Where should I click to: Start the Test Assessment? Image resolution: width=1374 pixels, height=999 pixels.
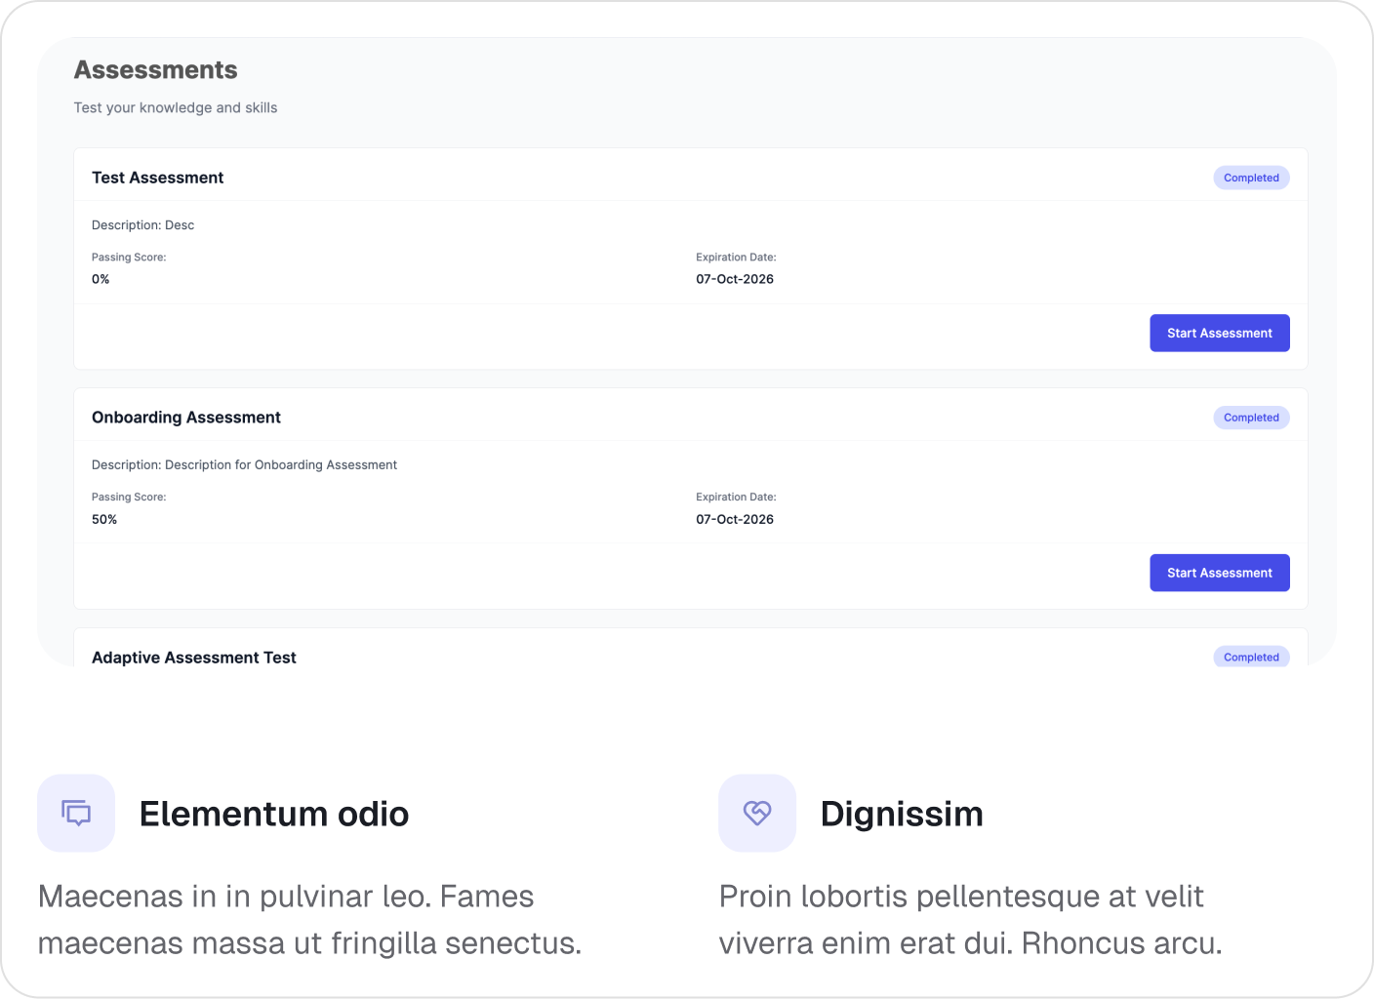click(1219, 333)
